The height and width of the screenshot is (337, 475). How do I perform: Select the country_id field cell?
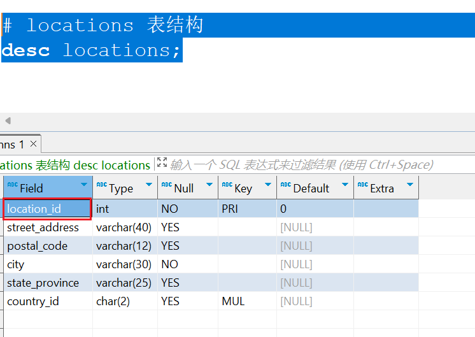click(x=33, y=301)
